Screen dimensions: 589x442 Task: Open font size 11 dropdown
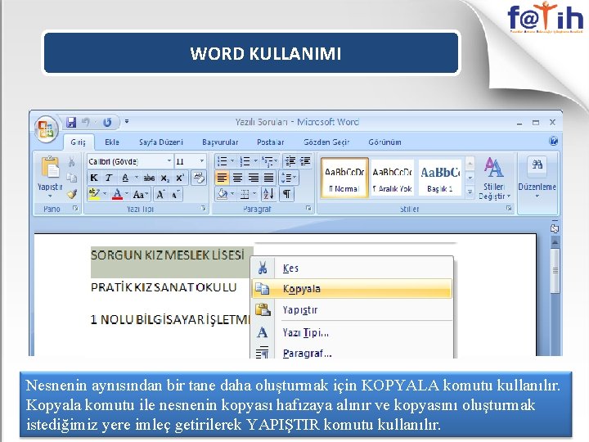pyautogui.click(x=202, y=161)
